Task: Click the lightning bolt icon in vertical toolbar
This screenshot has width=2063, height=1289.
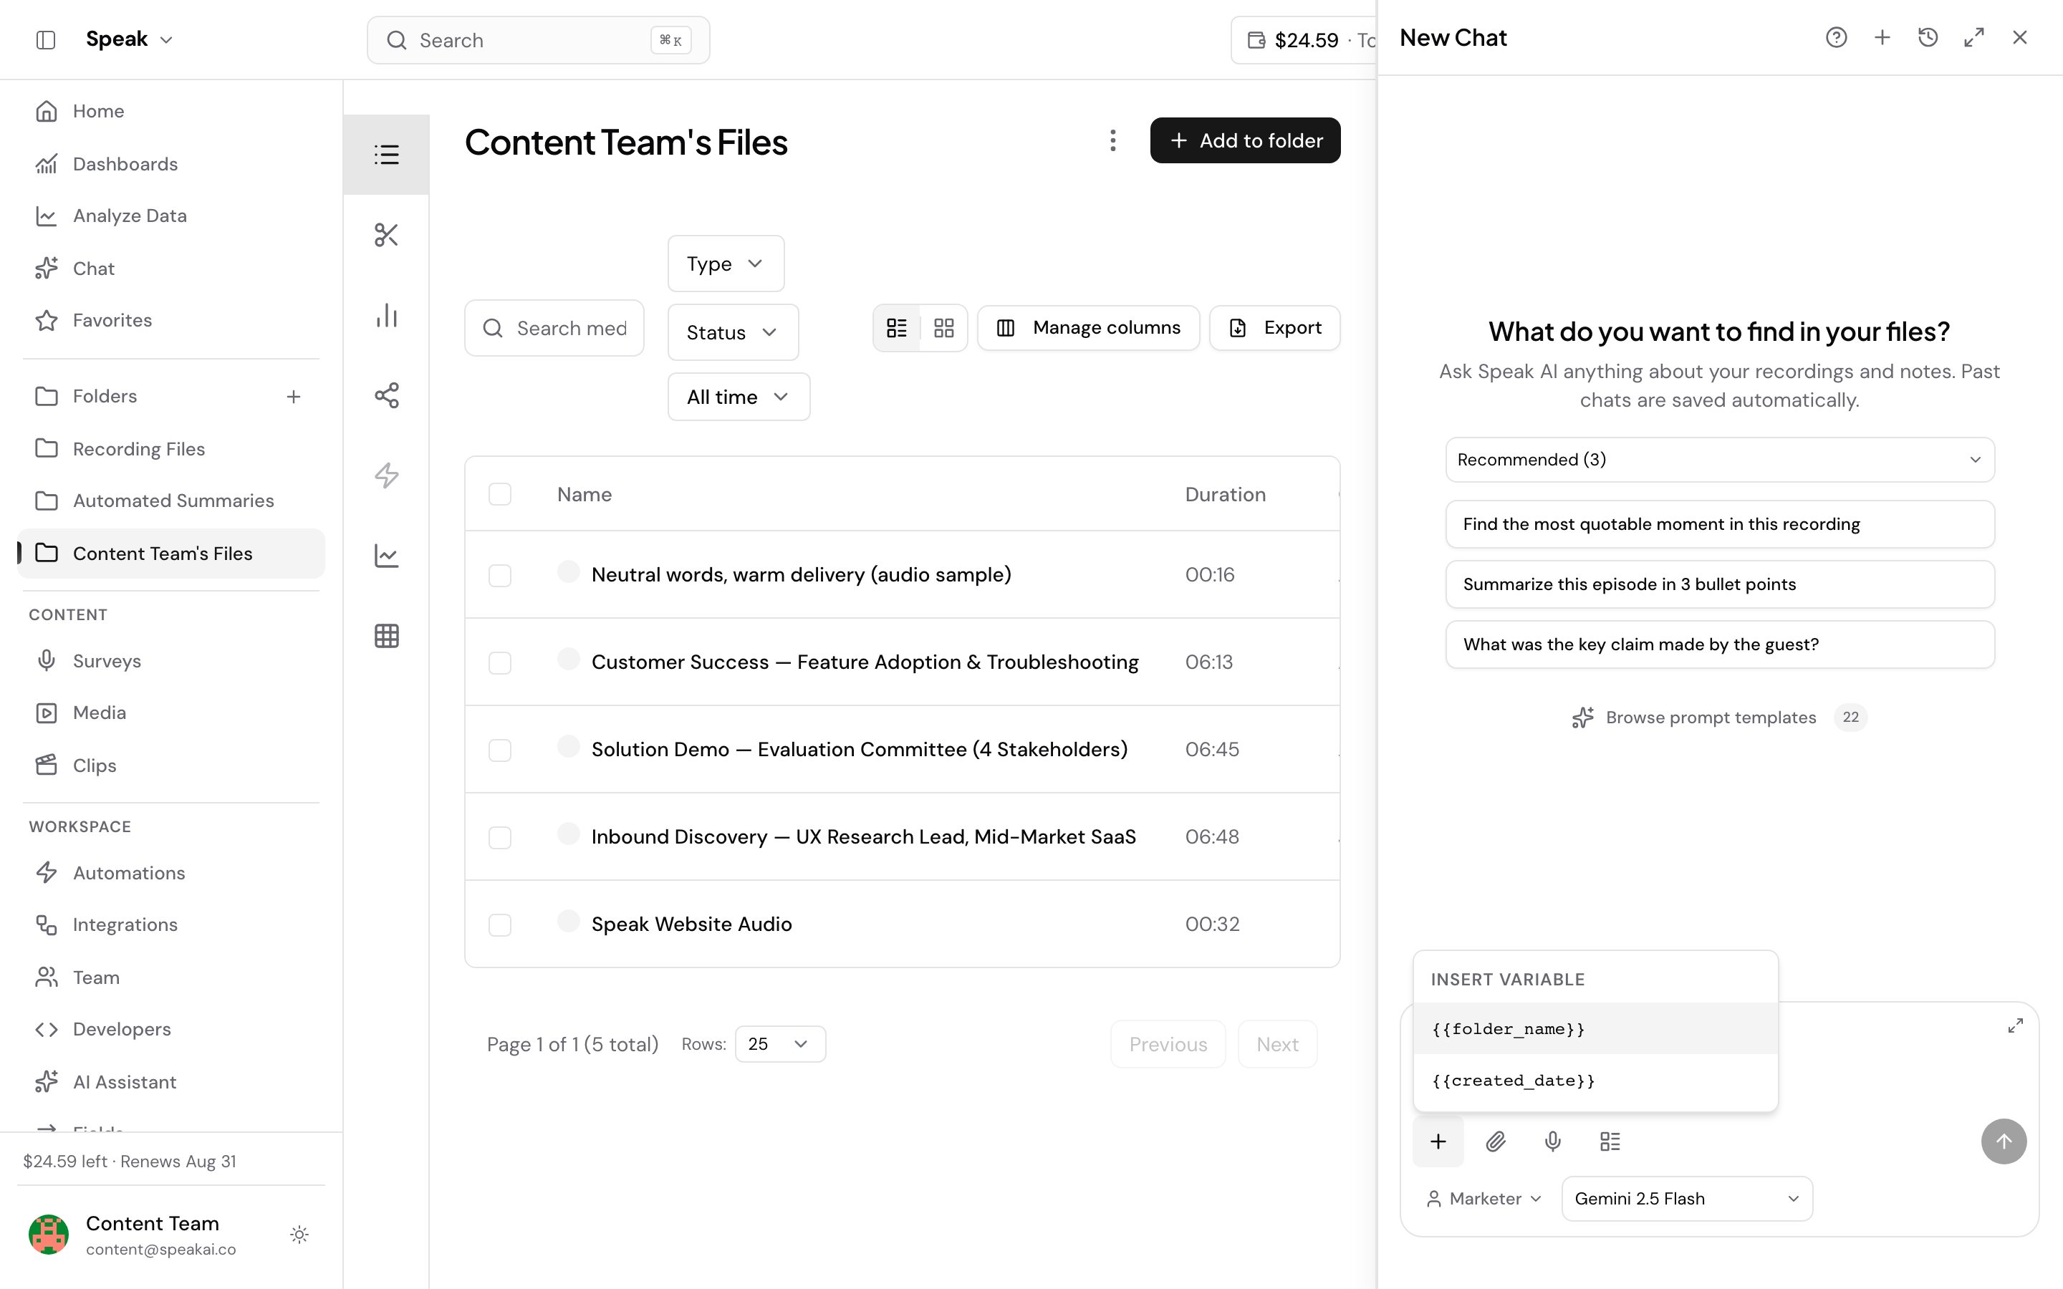Action: pos(386,475)
